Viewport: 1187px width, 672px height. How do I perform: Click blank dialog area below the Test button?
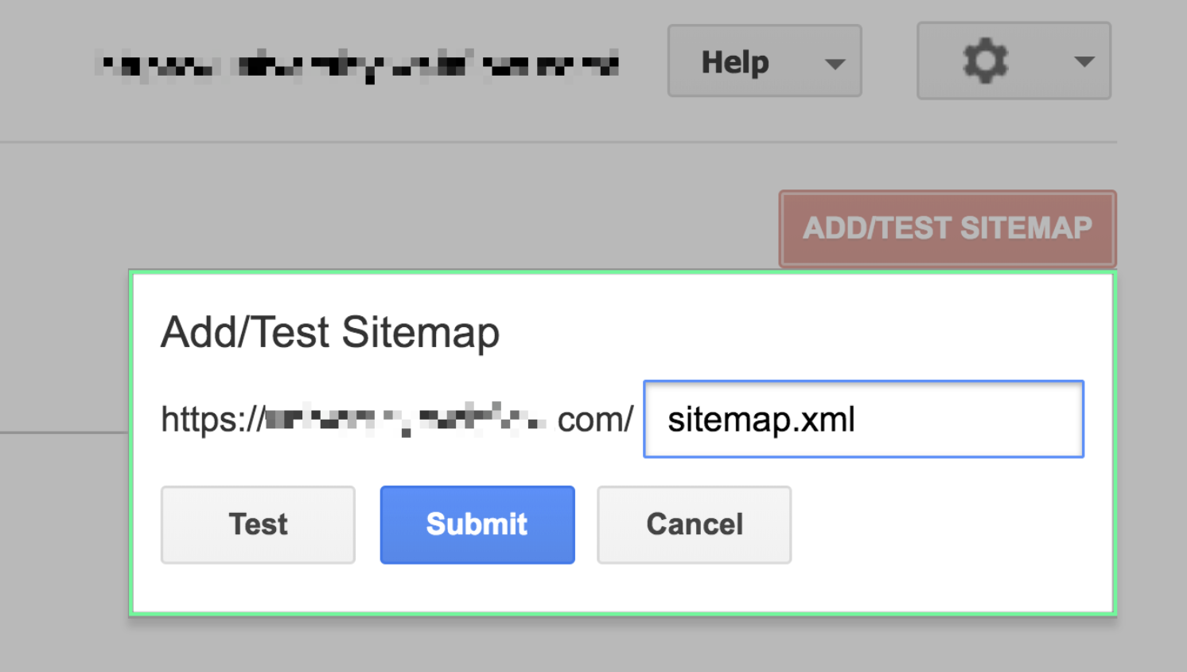pyautogui.click(x=258, y=588)
